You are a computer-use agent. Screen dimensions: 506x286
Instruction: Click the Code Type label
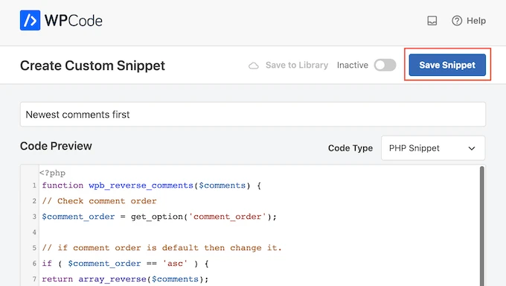[350, 148]
